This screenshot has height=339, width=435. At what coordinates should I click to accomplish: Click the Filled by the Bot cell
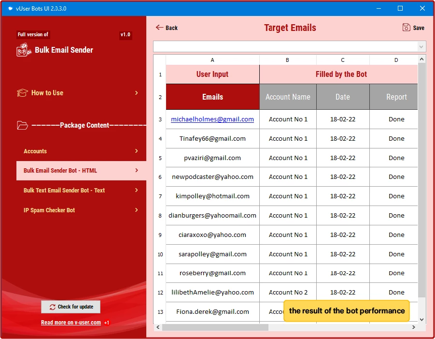339,74
